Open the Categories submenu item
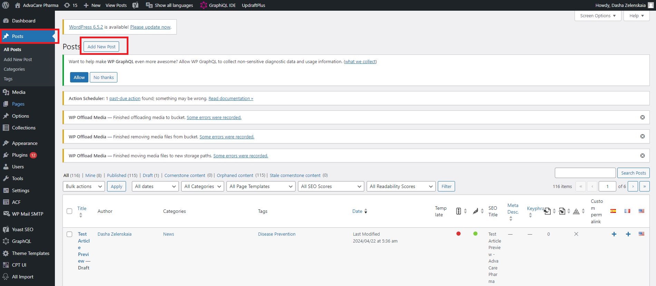 point(14,69)
